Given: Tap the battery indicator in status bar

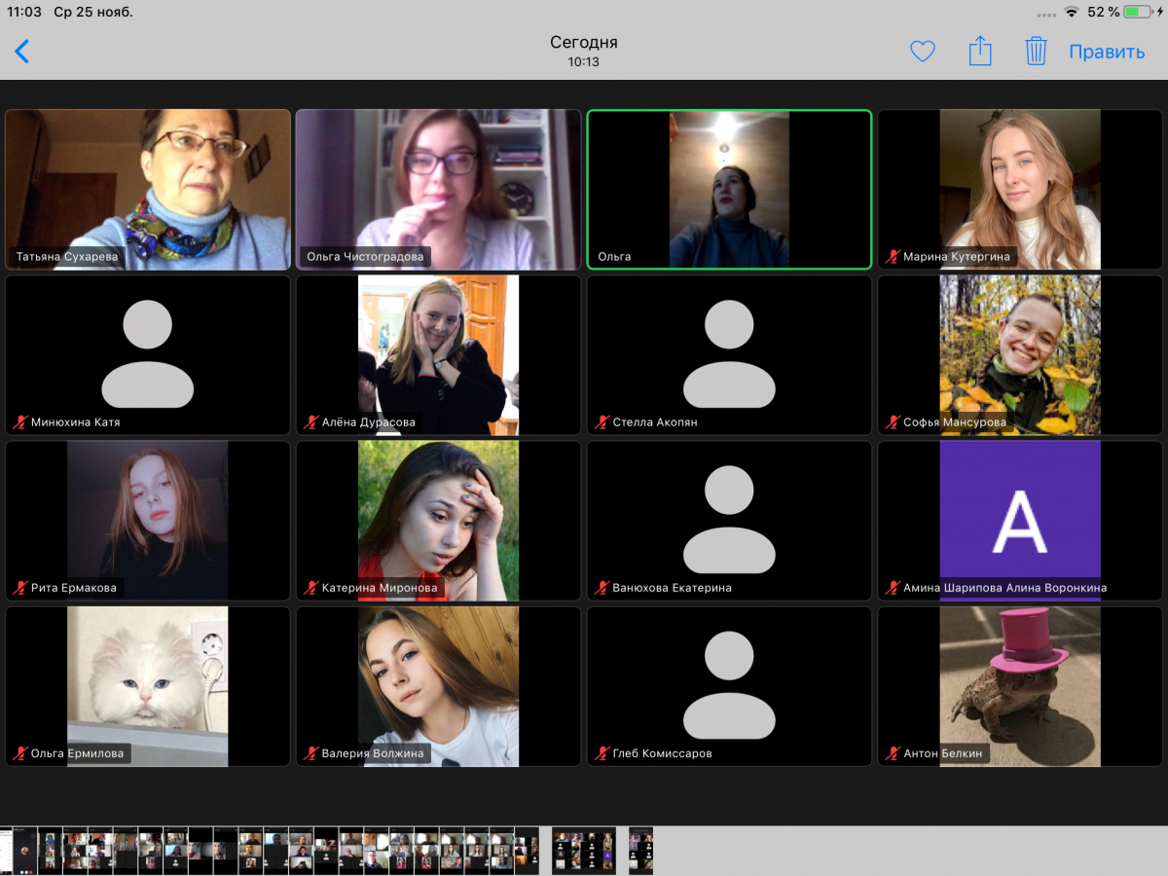Looking at the screenshot, I should (x=1139, y=12).
